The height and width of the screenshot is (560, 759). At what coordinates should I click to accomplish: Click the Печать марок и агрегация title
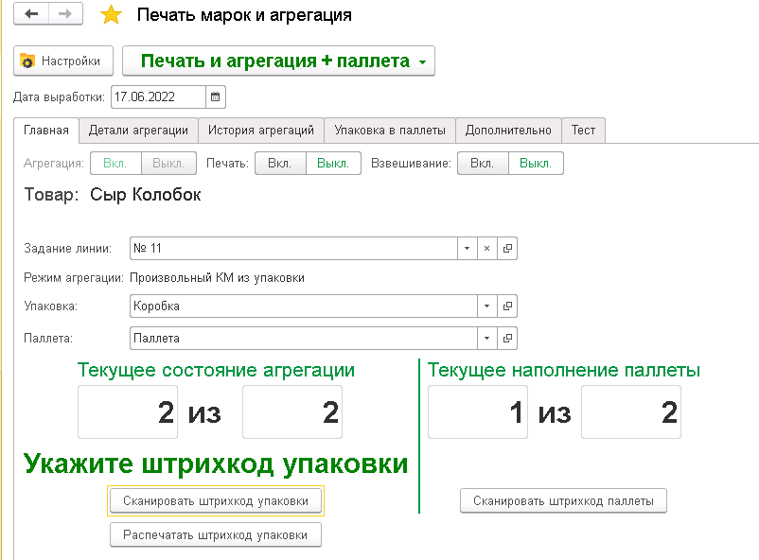[244, 15]
